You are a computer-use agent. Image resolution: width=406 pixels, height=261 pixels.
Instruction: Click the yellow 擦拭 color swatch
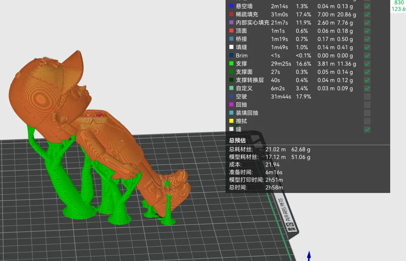(231, 121)
